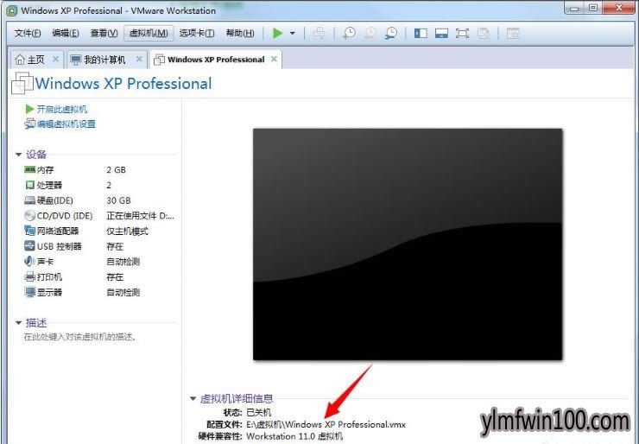
Task: Open the 虚拟机(M) menu
Action: pos(148,33)
